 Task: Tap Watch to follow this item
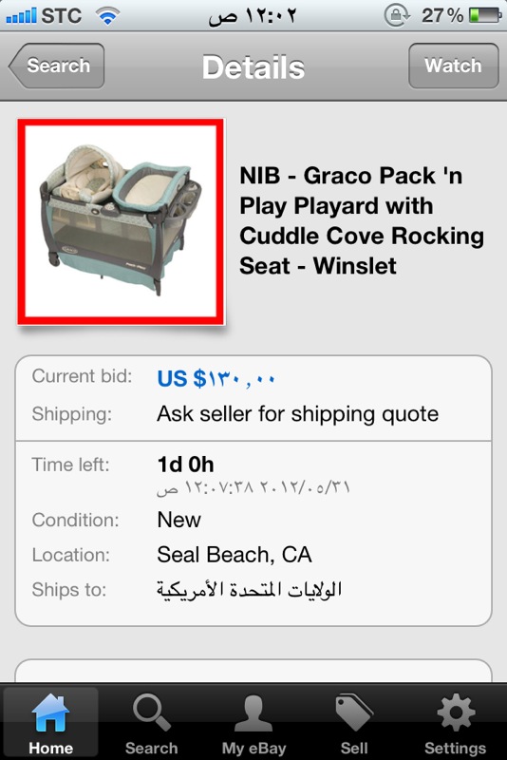pyautogui.click(x=454, y=66)
